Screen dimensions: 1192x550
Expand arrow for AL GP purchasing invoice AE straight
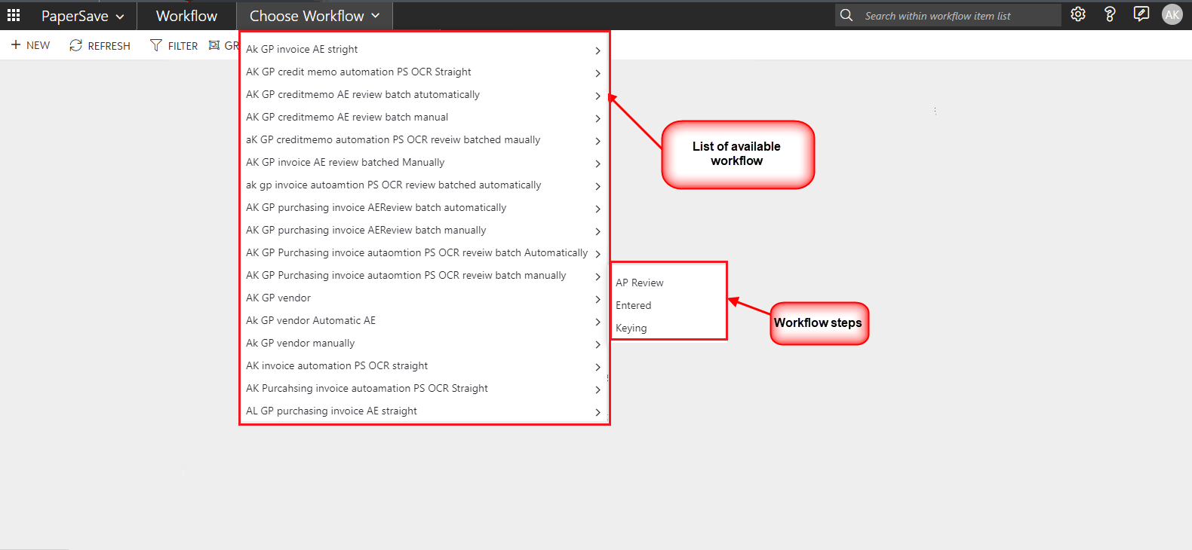coord(598,412)
